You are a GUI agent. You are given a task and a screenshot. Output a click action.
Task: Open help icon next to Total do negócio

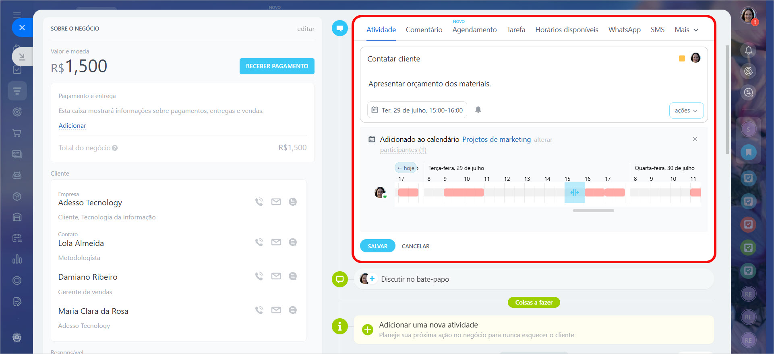point(115,148)
